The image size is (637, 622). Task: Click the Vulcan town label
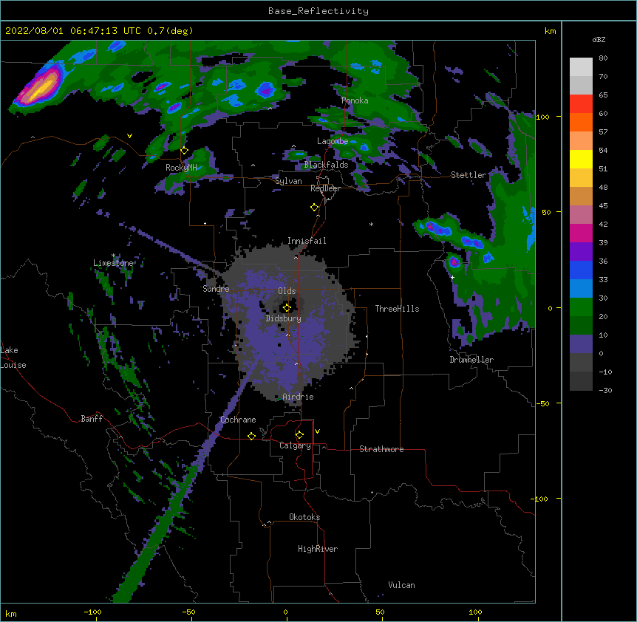pyautogui.click(x=401, y=585)
